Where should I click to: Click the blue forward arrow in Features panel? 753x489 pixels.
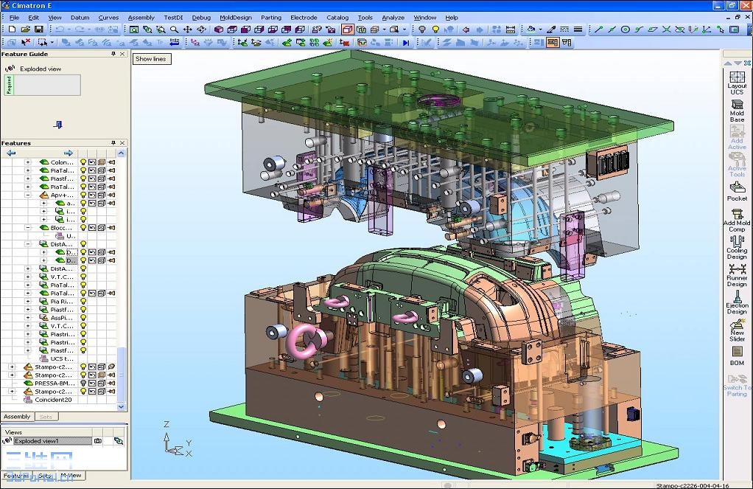point(69,153)
